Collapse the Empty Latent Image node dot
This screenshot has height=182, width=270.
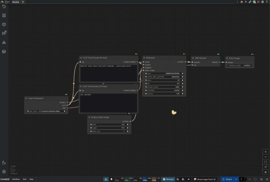coord(89,117)
